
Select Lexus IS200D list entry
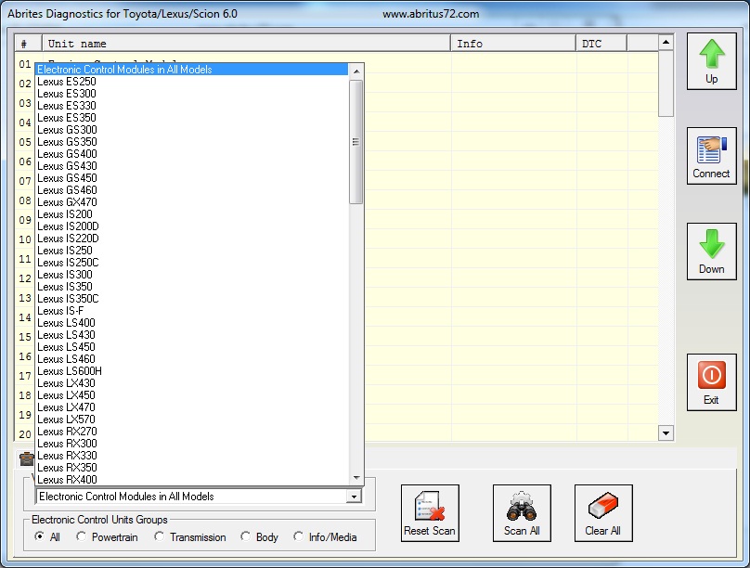(x=192, y=226)
